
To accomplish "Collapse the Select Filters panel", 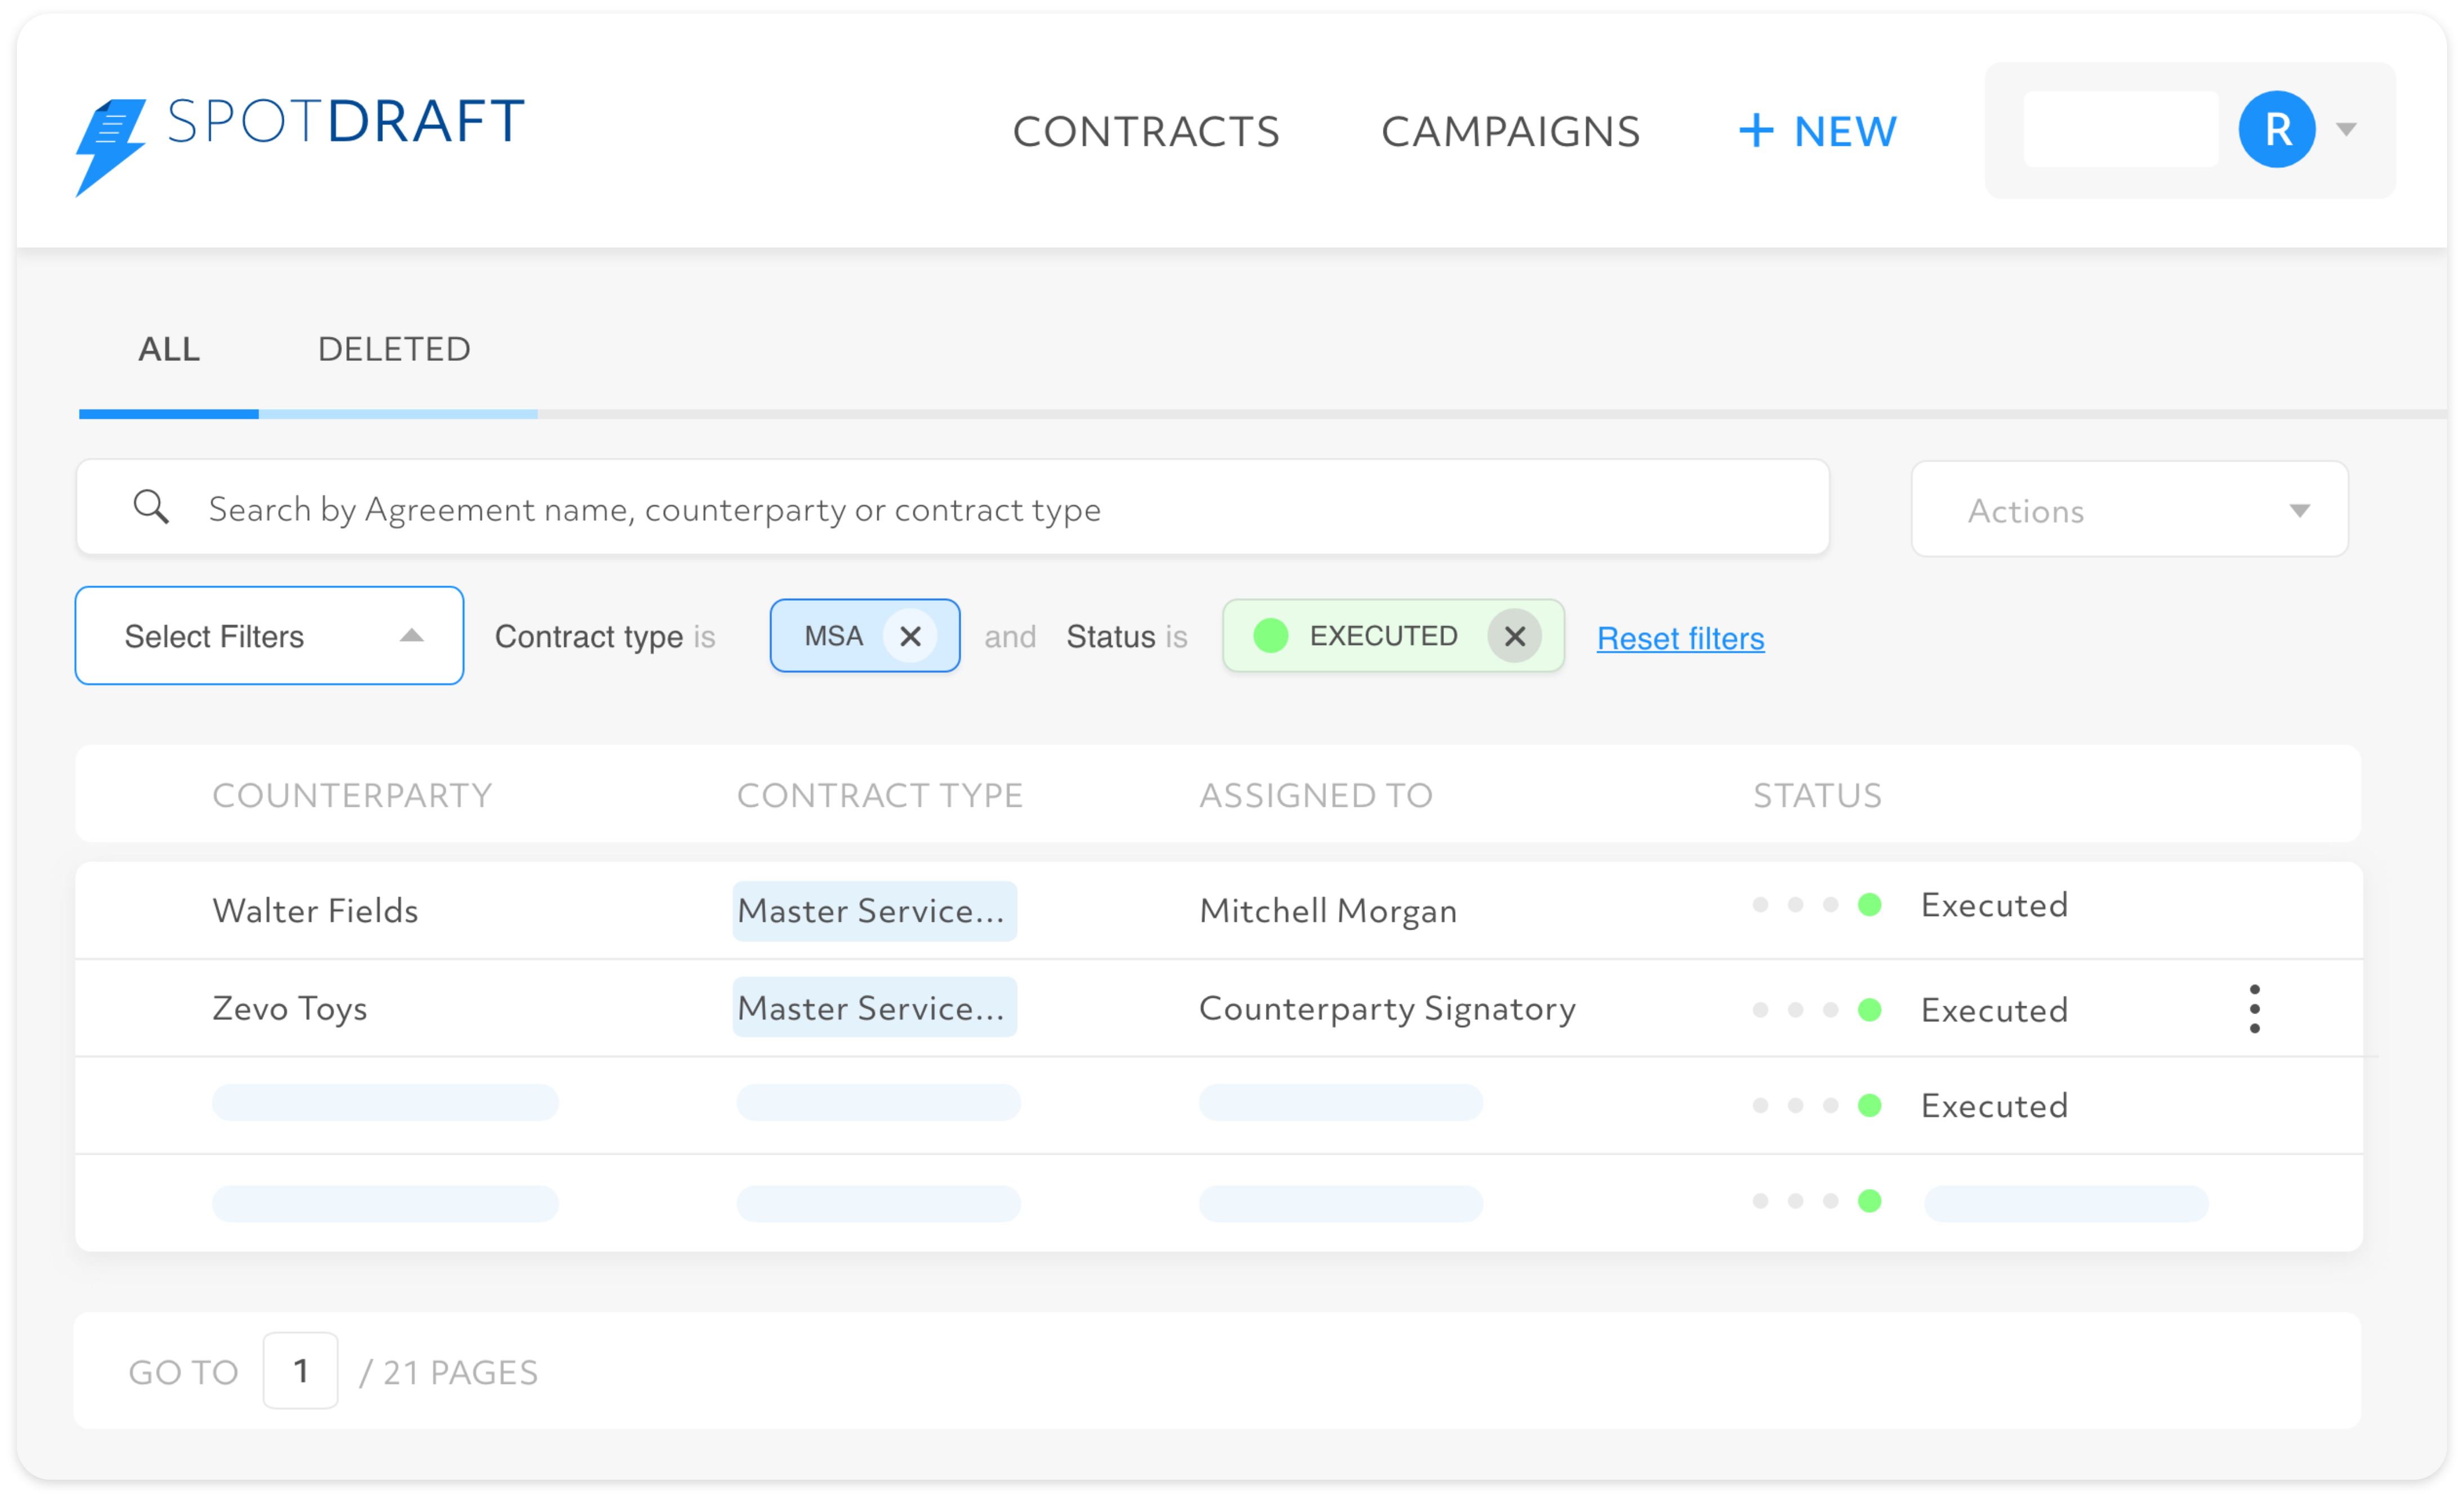I will tap(412, 636).
